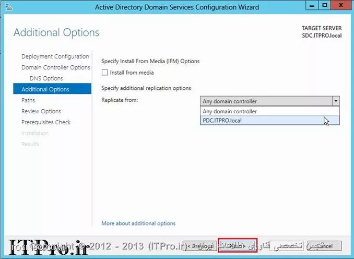Go to the Domain Controller Options step

pyautogui.click(x=56, y=67)
